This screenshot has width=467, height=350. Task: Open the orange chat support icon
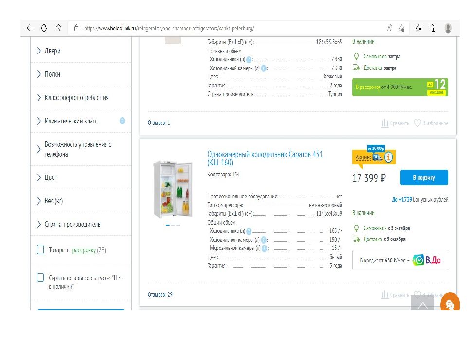pyautogui.click(x=449, y=302)
